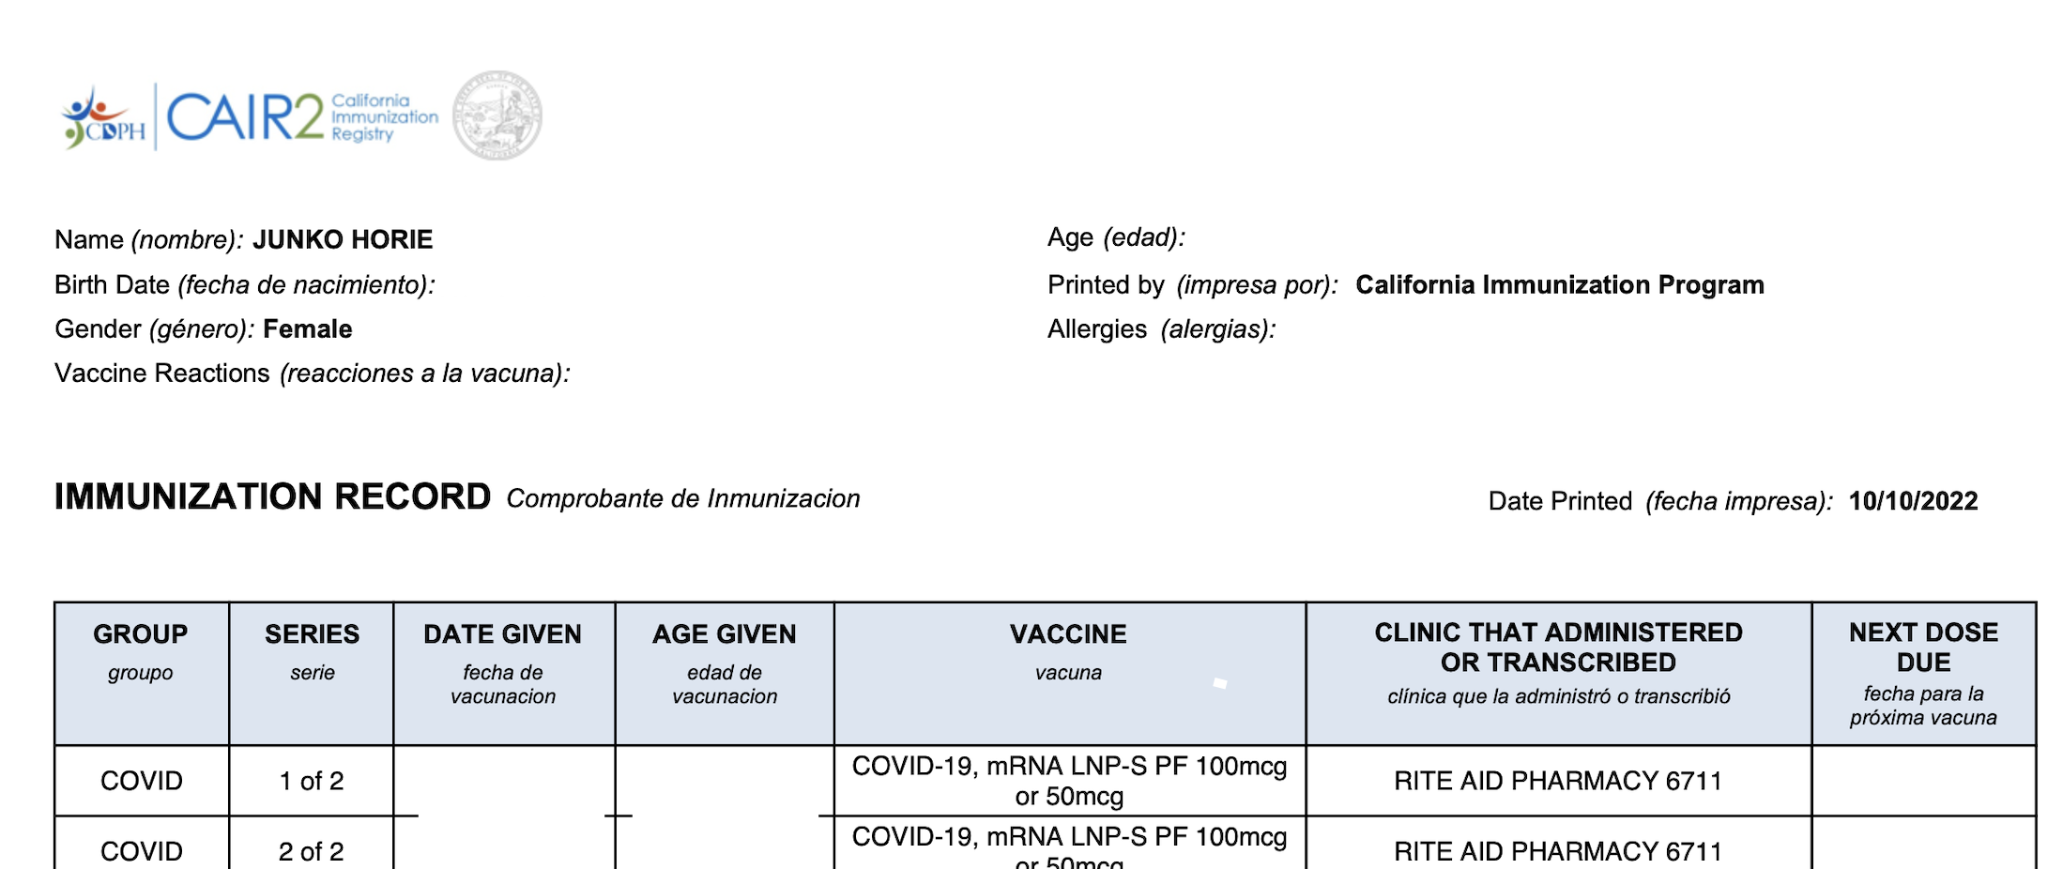
Task: Click first row RITE AID PHARMACY 6711
Action: pyautogui.click(x=1558, y=781)
